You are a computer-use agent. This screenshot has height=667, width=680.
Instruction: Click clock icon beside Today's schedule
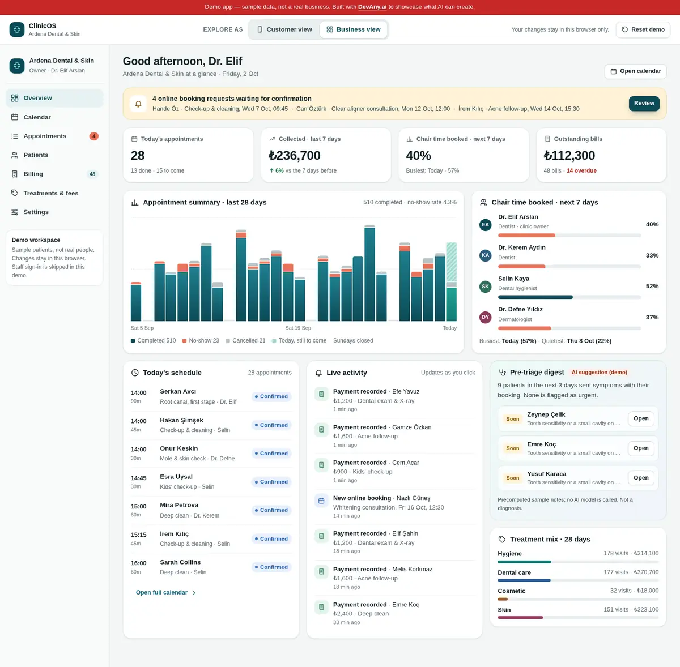pyautogui.click(x=135, y=373)
